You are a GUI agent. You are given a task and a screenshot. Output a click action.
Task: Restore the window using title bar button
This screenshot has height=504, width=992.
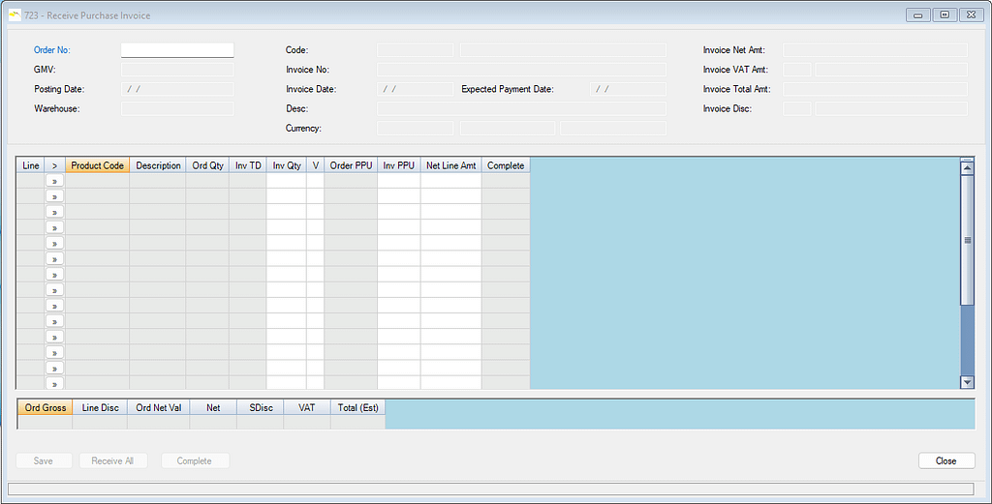(x=945, y=15)
